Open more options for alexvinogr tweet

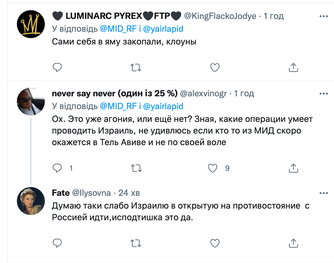pyautogui.click(x=324, y=94)
